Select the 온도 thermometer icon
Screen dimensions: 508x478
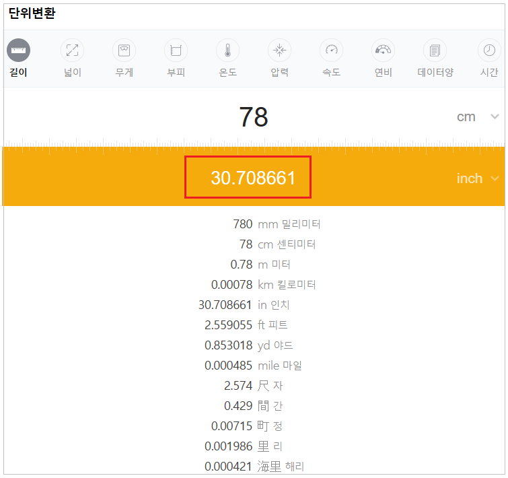coord(227,50)
